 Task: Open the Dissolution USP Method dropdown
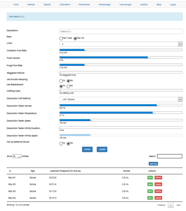click(121, 100)
